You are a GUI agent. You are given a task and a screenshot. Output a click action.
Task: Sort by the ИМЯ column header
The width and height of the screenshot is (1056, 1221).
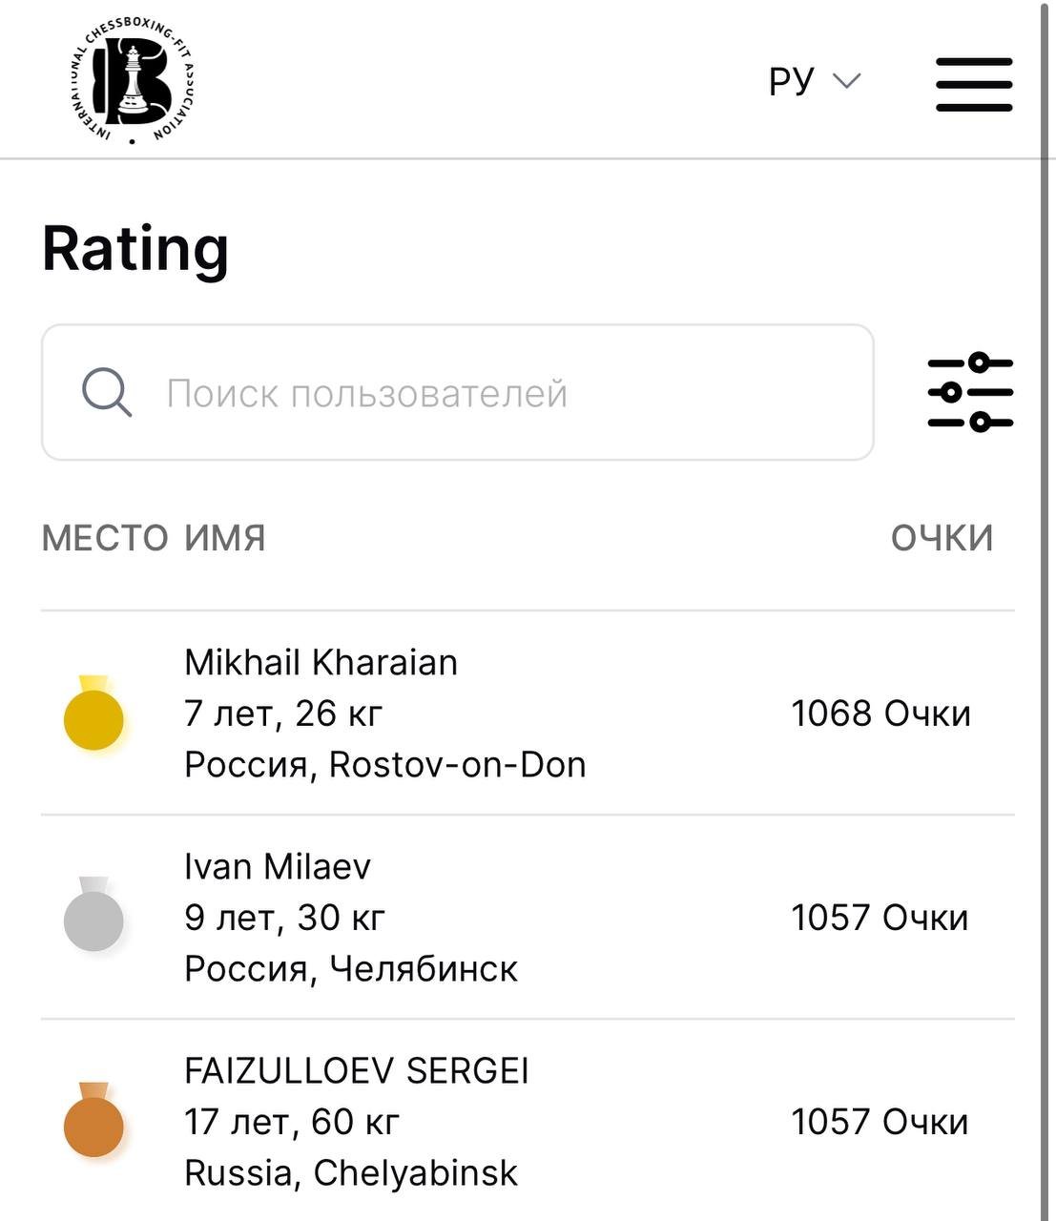coord(225,538)
